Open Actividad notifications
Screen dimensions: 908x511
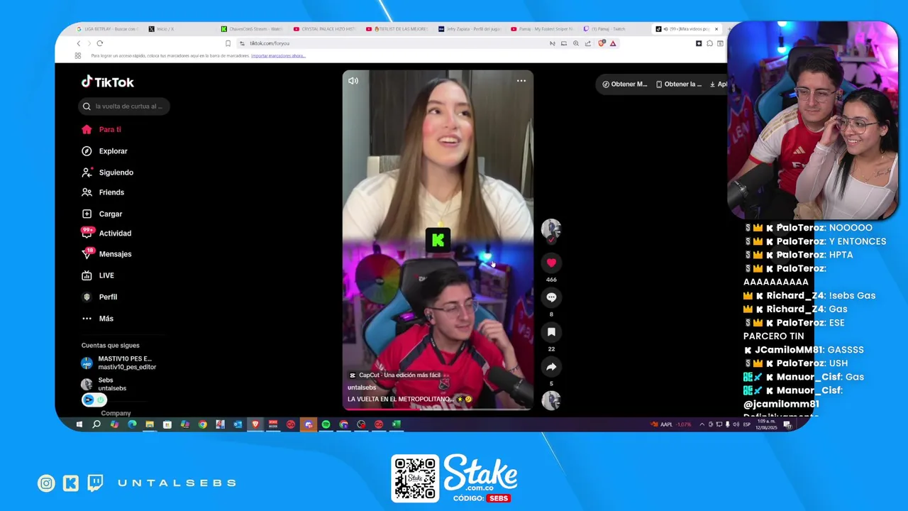[106, 233]
